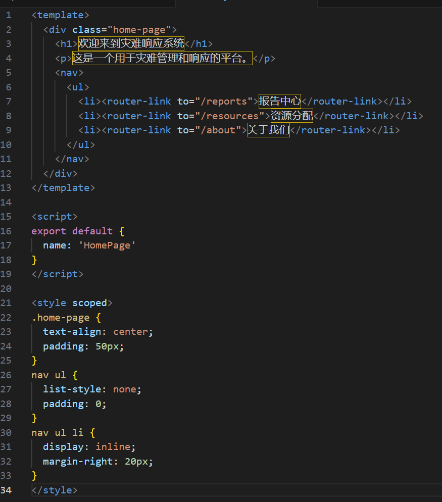Click the text-align property on line 23
Screen dimensions: 442x502
tap(72, 332)
